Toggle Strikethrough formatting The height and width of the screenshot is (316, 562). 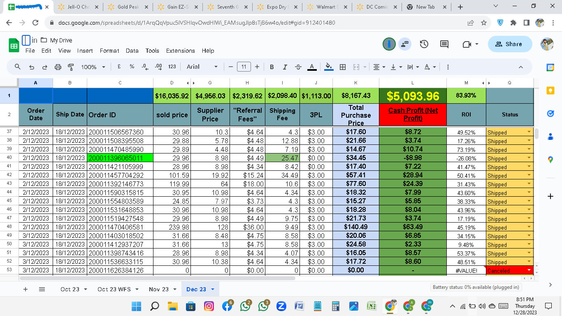(298, 67)
